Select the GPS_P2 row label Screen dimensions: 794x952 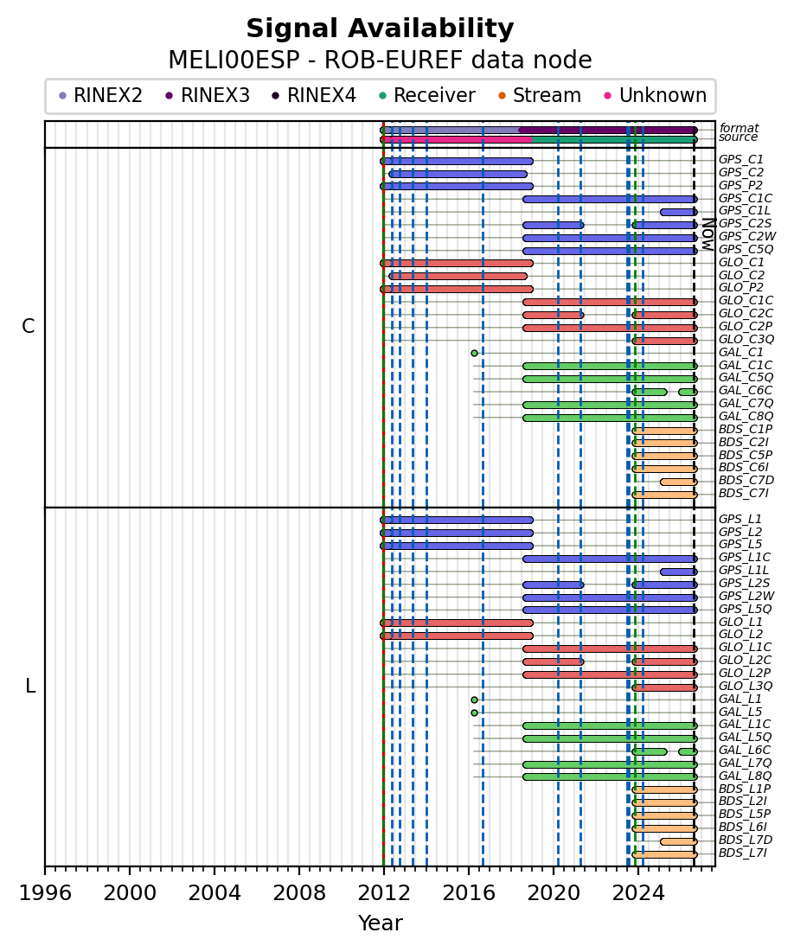pos(740,185)
